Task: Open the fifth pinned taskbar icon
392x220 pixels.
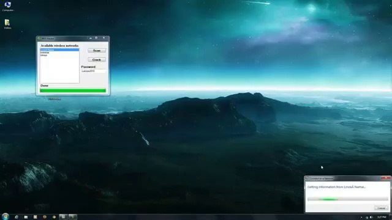Action: click(x=45, y=217)
